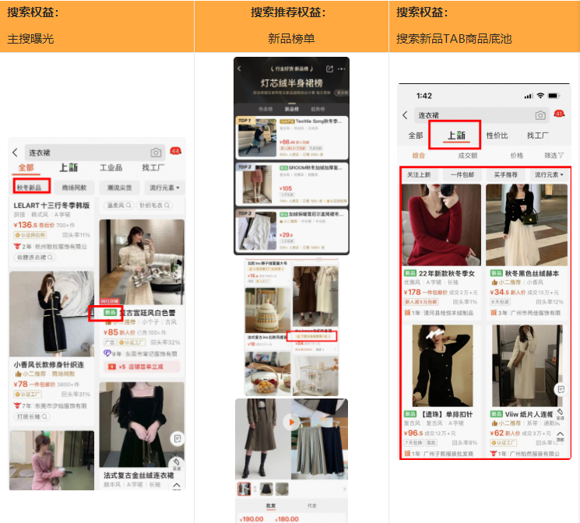Select 批发 purchase tab
580x523 pixels.
click(271, 506)
